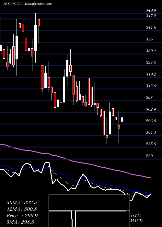Click the 12MA : 300.8 readout
The image size is (162, 227).
coord(22,209)
